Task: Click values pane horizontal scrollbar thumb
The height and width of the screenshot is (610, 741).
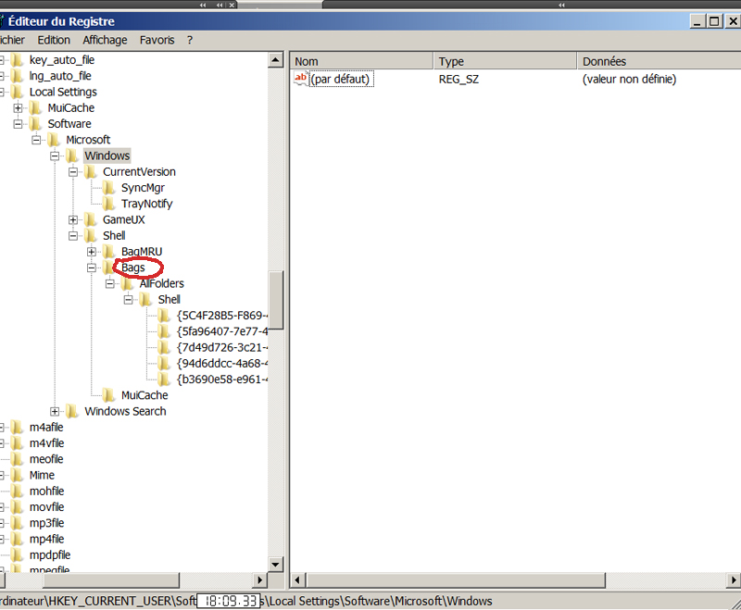Action: click(456, 579)
